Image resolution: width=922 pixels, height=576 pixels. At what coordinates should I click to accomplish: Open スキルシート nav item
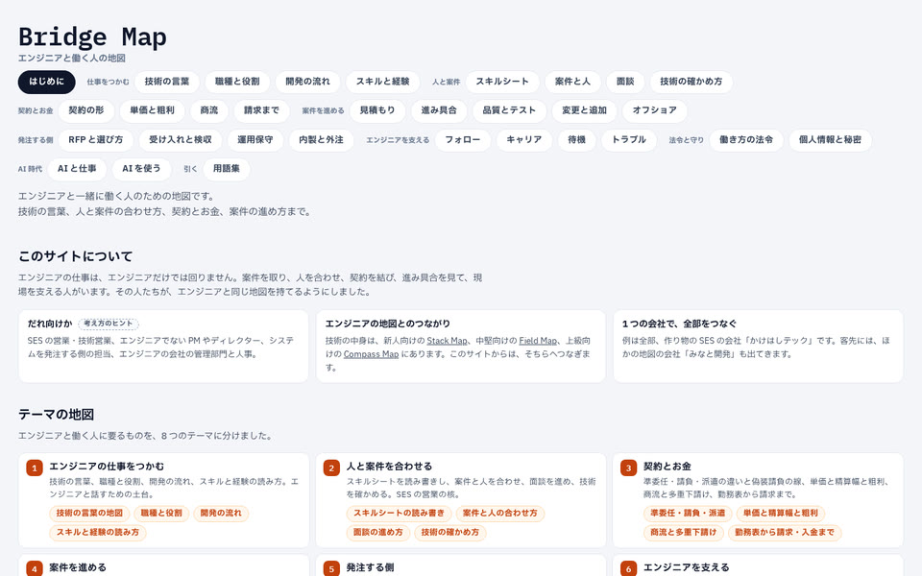(502, 82)
